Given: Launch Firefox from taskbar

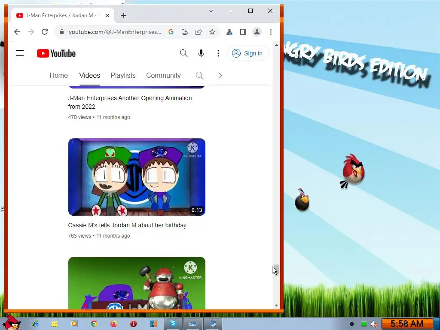Looking at the screenshot, I should [113, 324].
